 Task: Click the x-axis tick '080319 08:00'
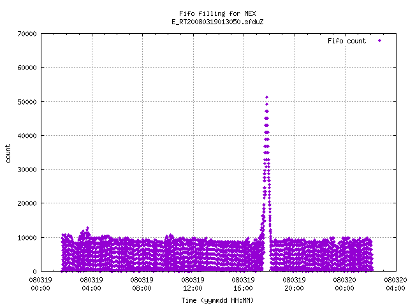coord(142,284)
